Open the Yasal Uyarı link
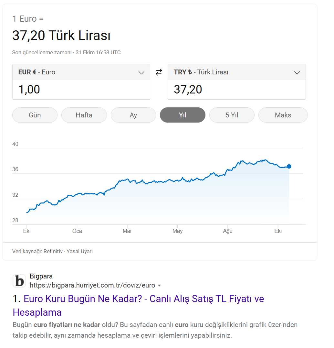This screenshot has width=334, height=348. pyautogui.click(x=79, y=251)
